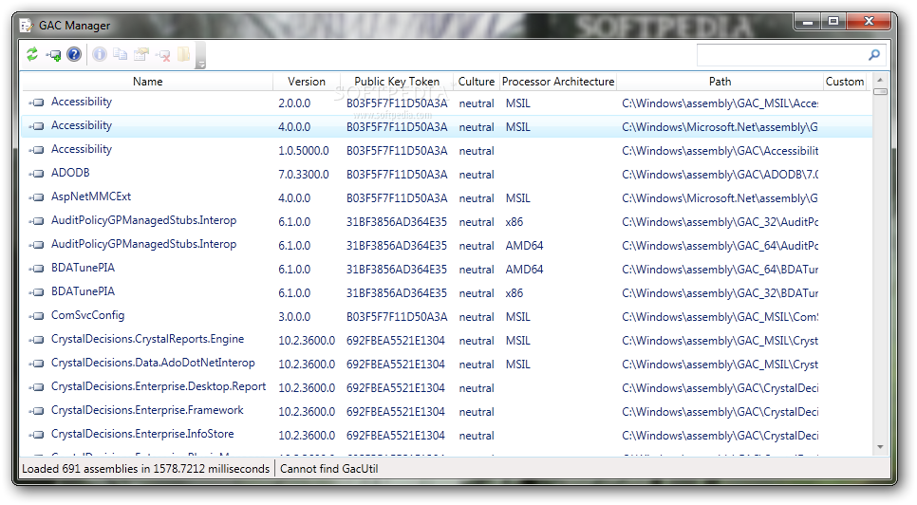Click the status message Cannot find GacUtil

328,469
